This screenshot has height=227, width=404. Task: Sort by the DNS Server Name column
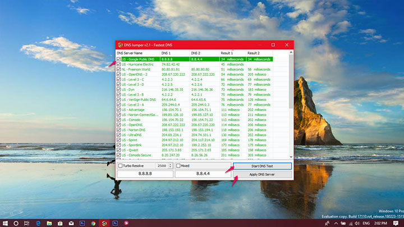137,53
